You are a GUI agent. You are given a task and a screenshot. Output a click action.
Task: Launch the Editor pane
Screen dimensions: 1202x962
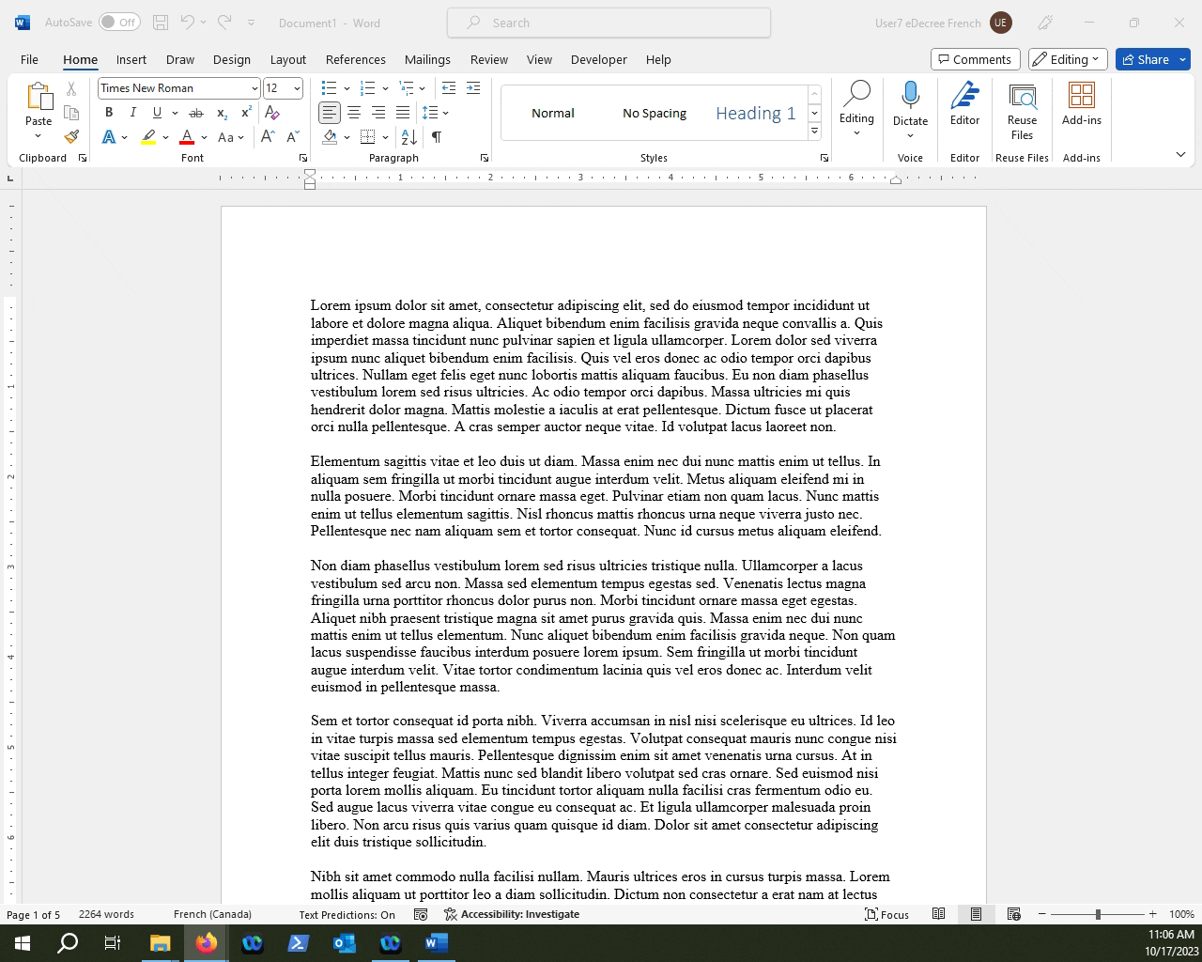[964, 103]
